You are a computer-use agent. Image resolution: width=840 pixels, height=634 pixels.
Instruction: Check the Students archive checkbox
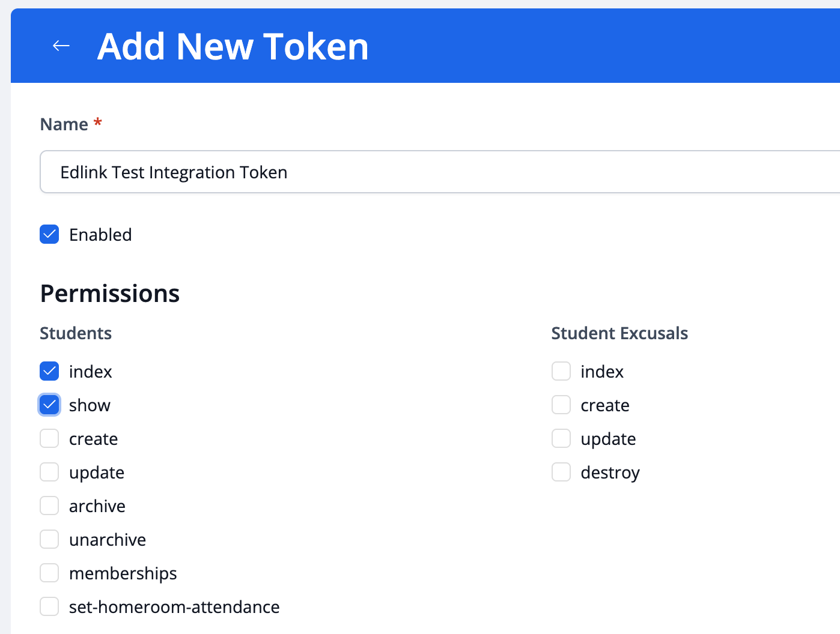tap(49, 506)
